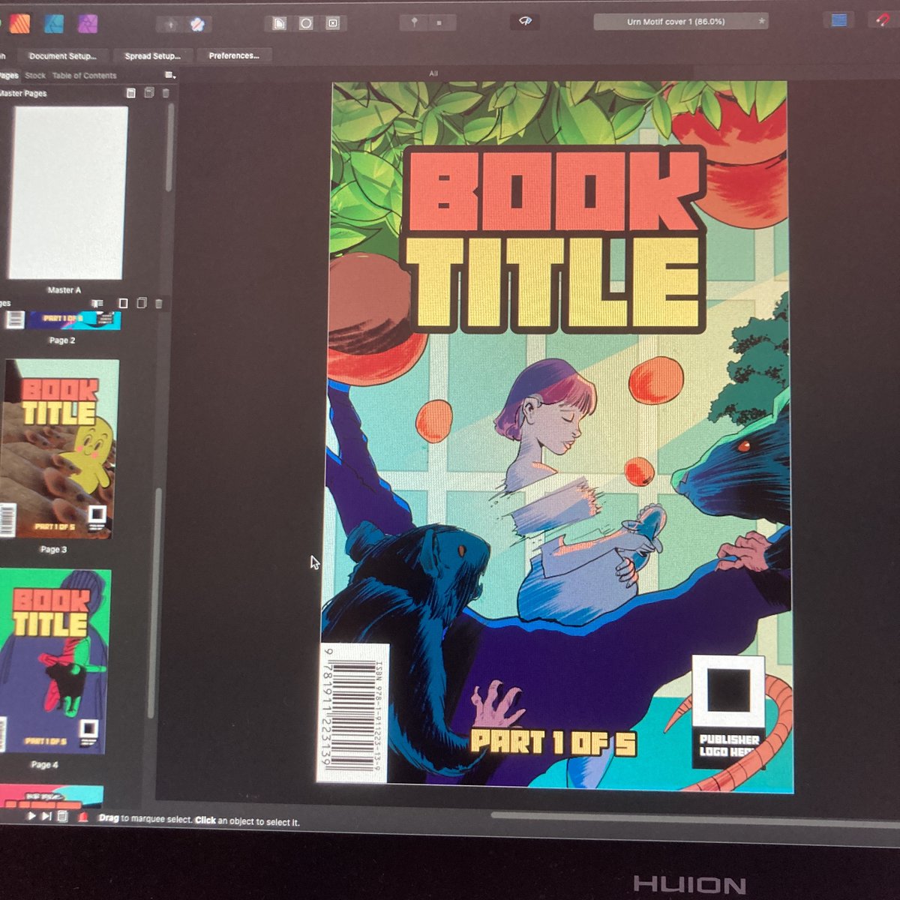Click the duplicate page icon in Pages panel
Image resolution: width=900 pixels, height=900 pixels.
pyautogui.click(x=142, y=302)
